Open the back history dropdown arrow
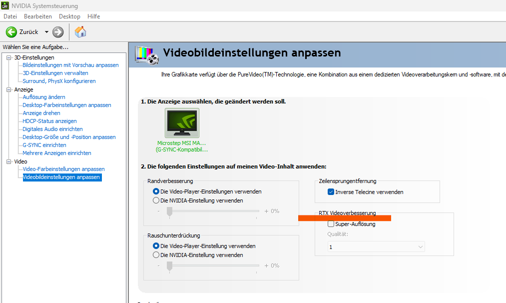506x303 pixels. (x=46, y=32)
